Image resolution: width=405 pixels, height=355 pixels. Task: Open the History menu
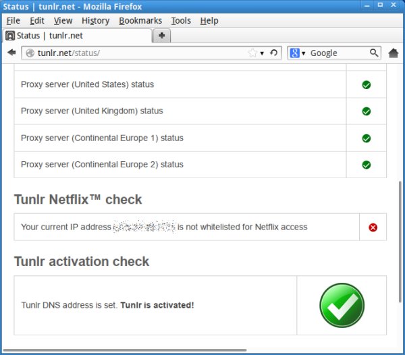(96, 21)
